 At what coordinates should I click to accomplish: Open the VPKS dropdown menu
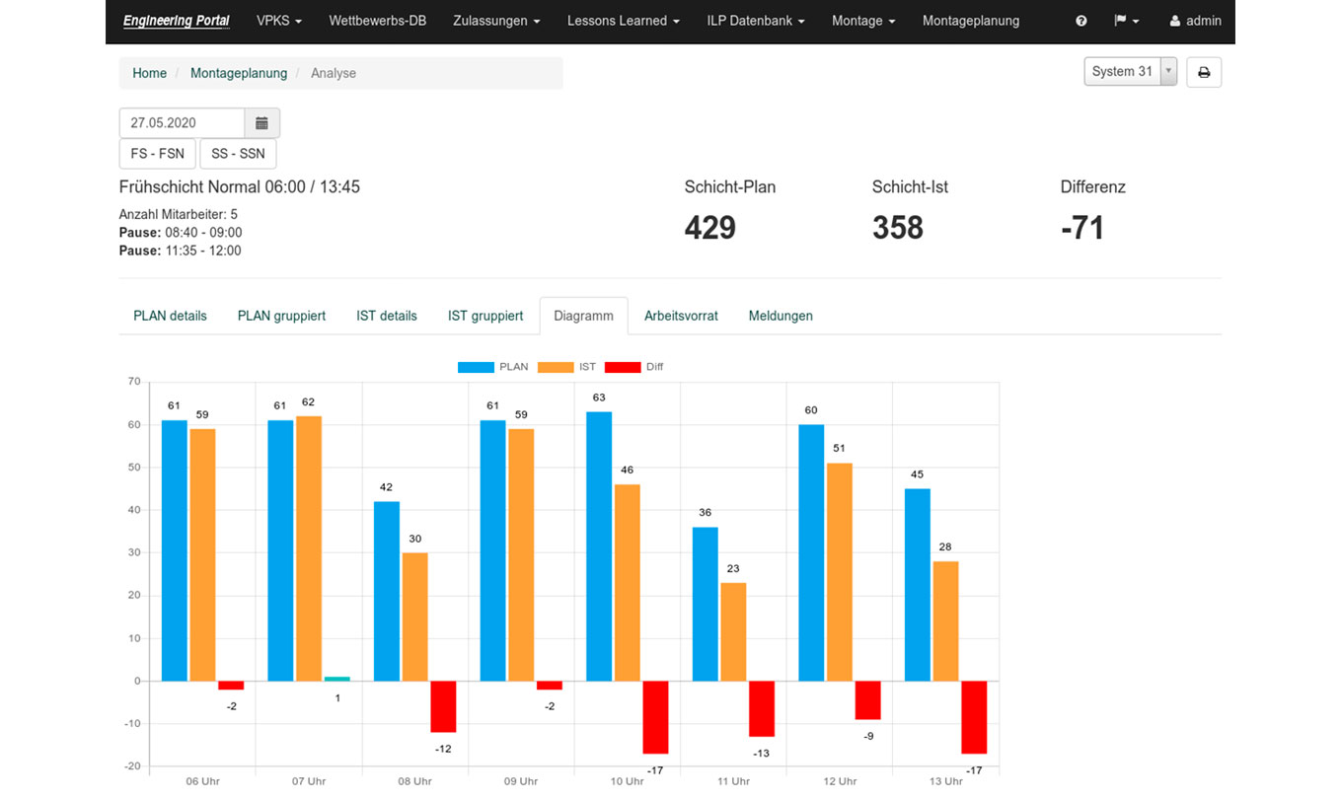pyautogui.click(x=278, y=21)
